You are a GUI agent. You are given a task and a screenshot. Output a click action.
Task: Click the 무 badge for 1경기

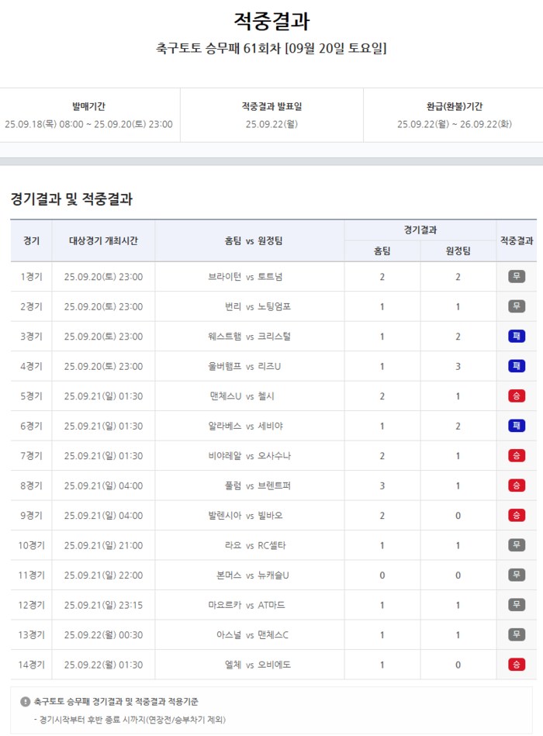(x=517, y=277)
